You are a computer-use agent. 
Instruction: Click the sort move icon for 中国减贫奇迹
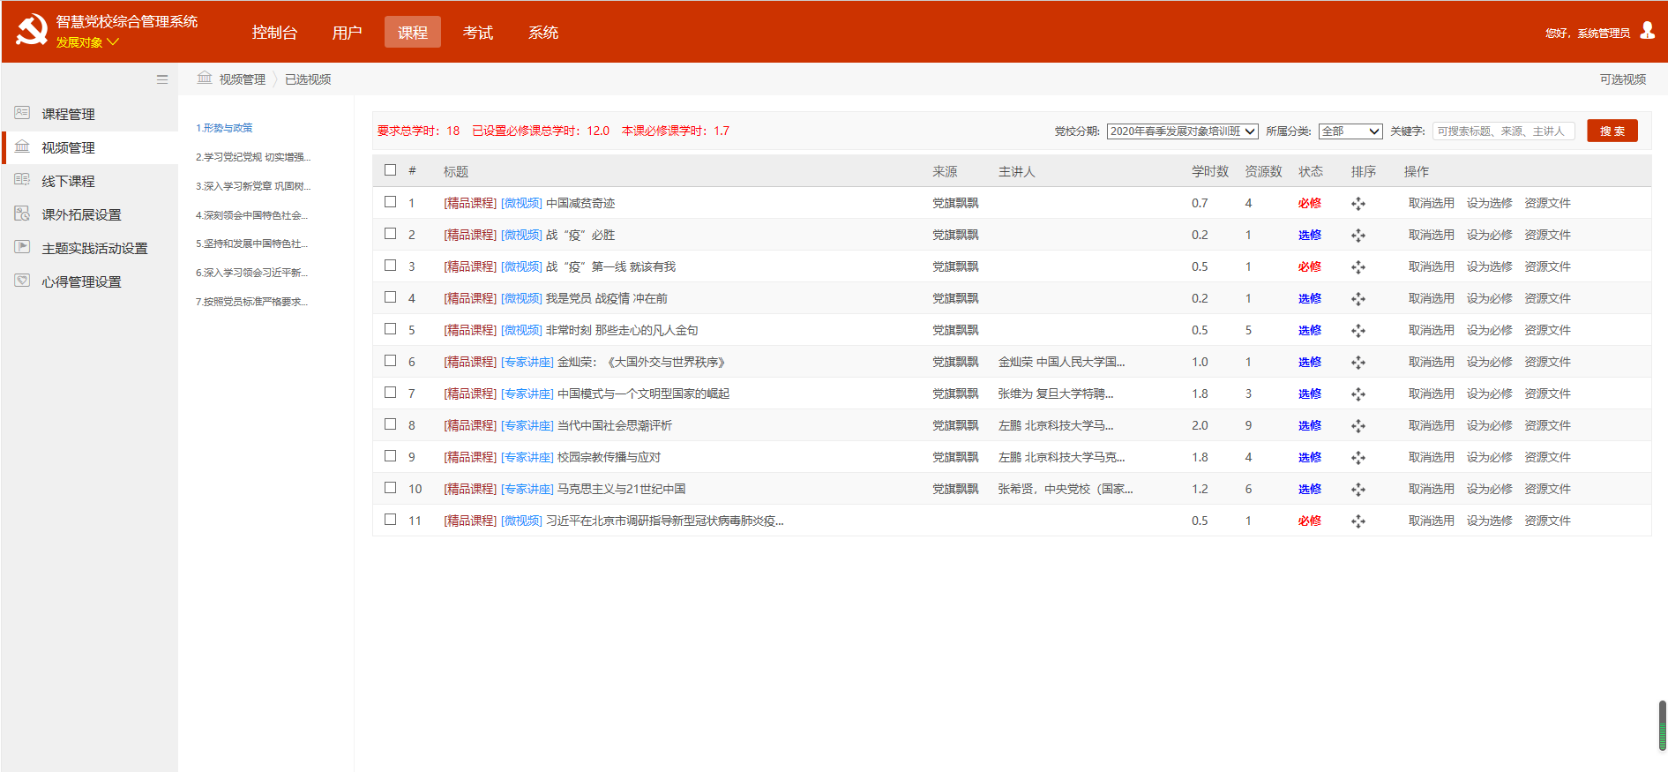[x=1358, y=204]
